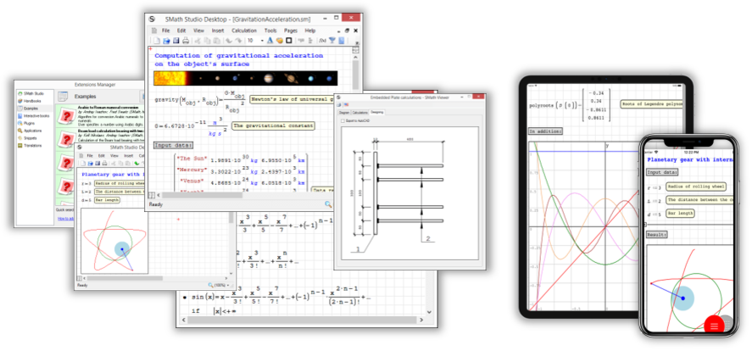This screenshot has height=351, width=752.
Task: Click planets image strip in GravitationAcceleration worksheet
Action: tap(246, 78)
